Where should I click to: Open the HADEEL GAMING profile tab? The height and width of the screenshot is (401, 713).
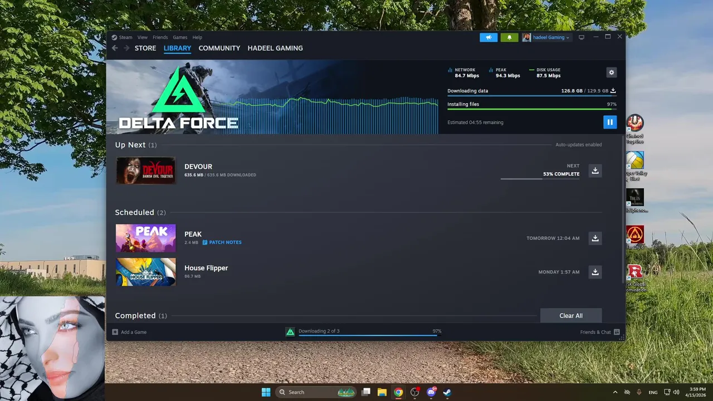(275, 48)
